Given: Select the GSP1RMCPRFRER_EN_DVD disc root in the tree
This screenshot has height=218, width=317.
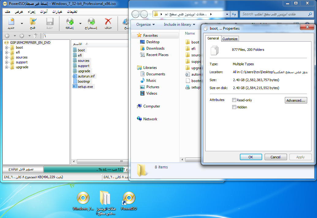Looking at the screenshot, I should click(30, 43).
